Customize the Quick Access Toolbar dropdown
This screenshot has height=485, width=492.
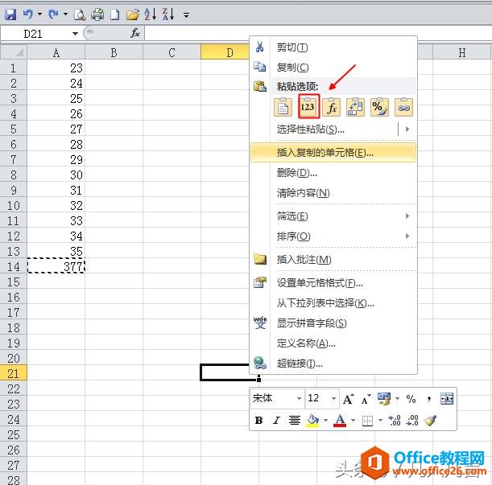point(186,15)
